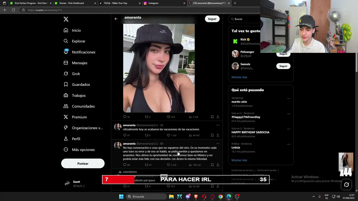This screenshot has width=358, height=201.
Task: Open more options for martin cirio trend
Action: 289,98
